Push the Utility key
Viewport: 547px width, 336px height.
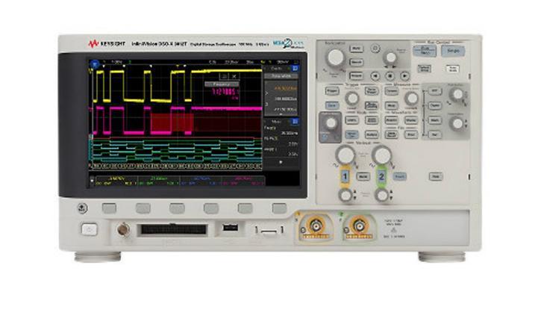coord(351,120)
